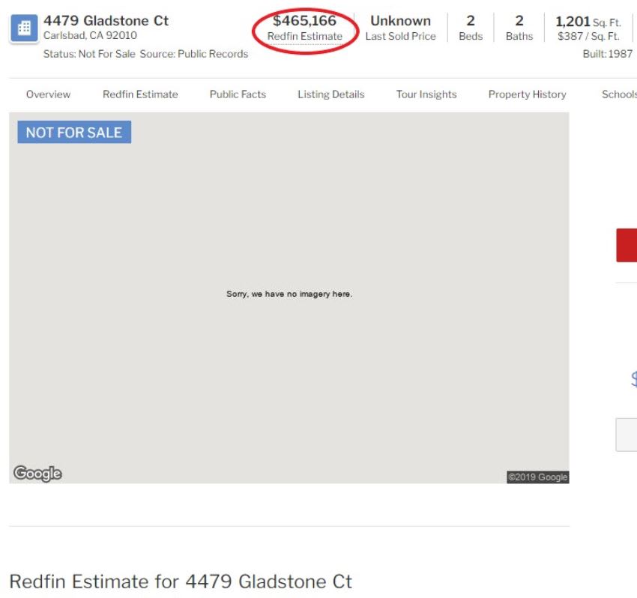This screenshot has width=637, height=598.
Task: Click the 4479 Gladstone Ct address heading
Action: [x=106, y=21]
